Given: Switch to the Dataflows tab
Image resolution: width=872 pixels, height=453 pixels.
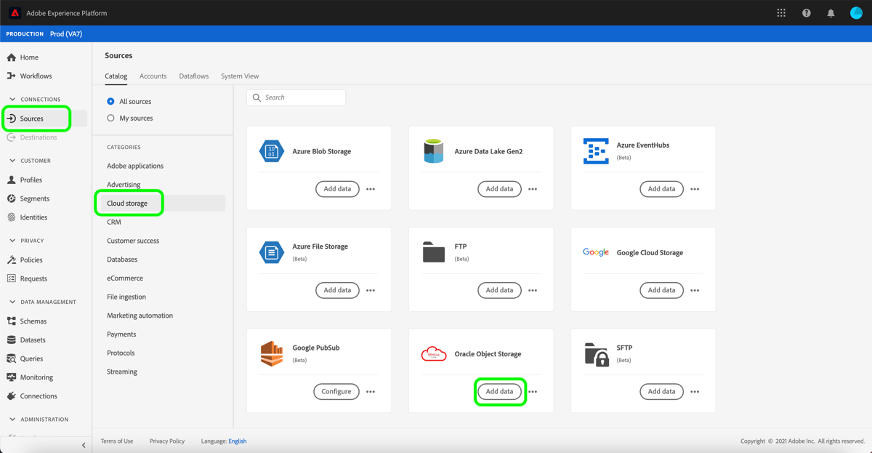Looking at the screenshot, I should [194, 76].
